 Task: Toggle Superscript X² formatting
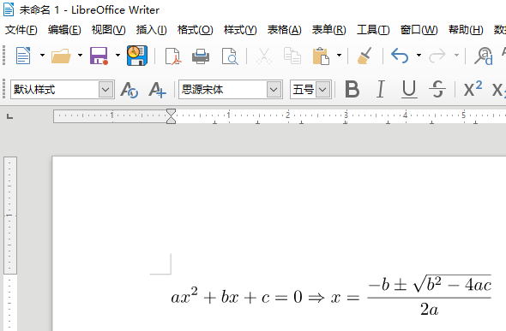point(473,89)
